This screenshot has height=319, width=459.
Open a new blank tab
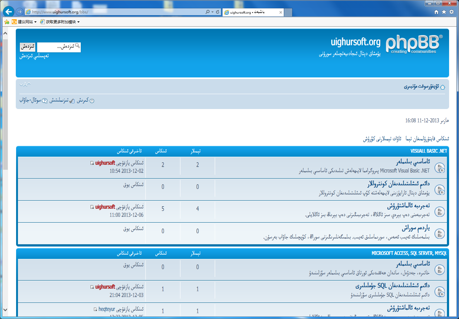[x=288, y=12]
